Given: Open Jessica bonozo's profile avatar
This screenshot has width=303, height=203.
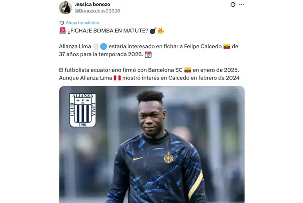Looking at the screenshot, I should pos(65,7).
